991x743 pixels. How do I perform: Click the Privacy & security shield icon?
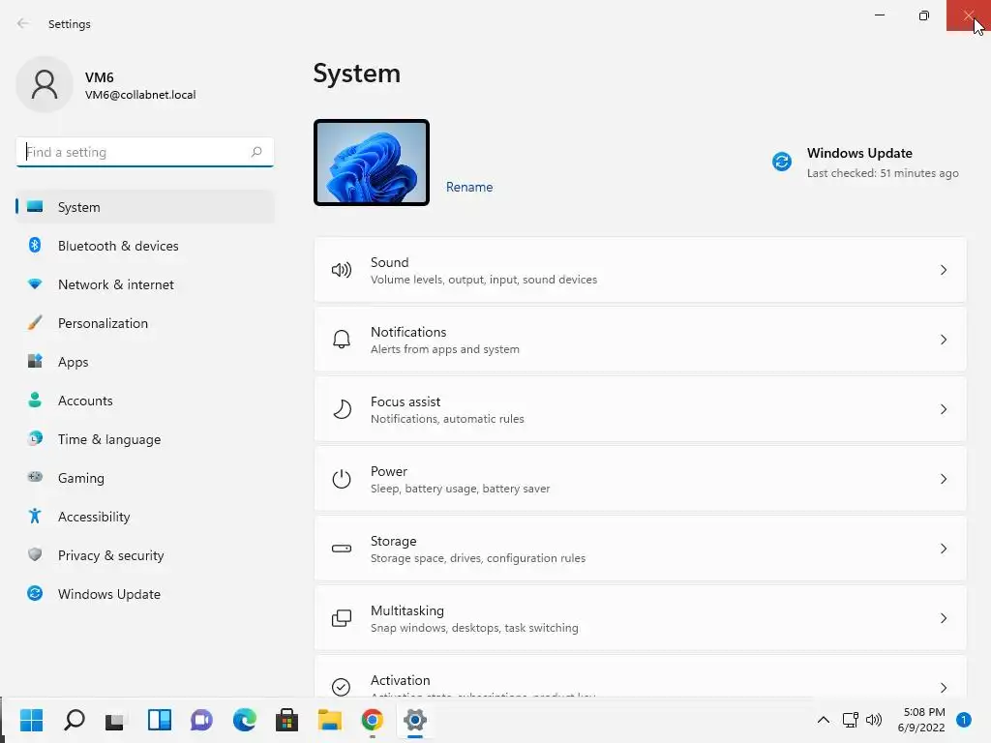coord(36,554)
